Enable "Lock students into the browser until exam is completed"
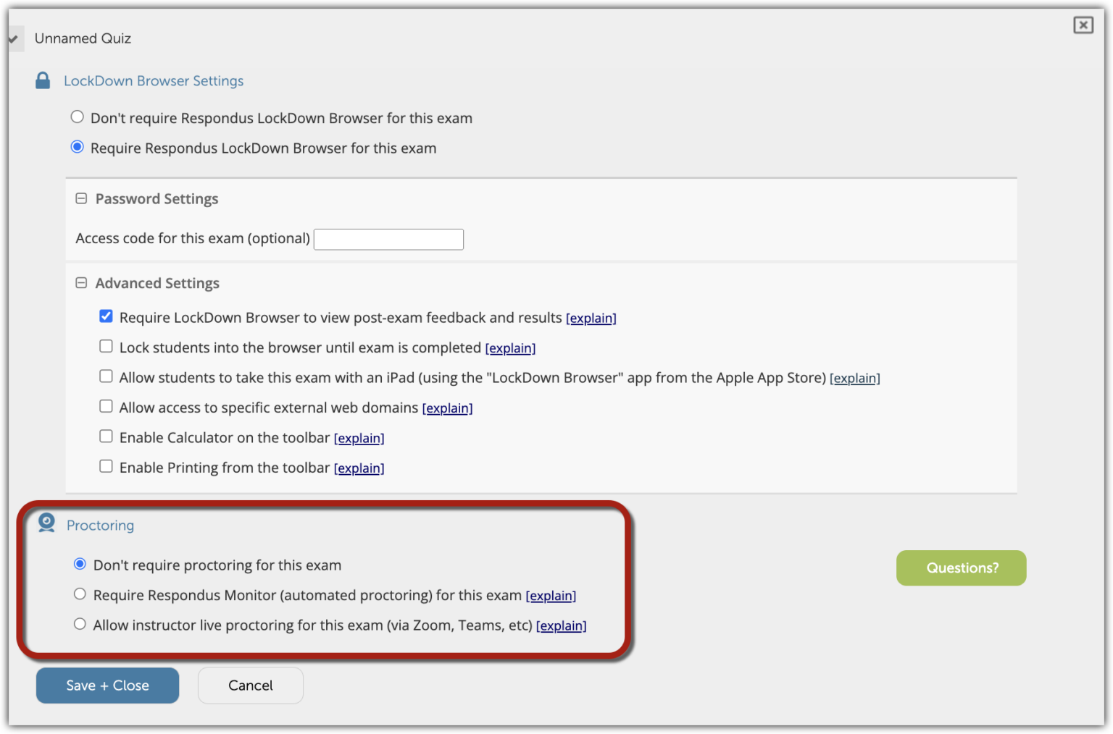 (x=106, y=346)
